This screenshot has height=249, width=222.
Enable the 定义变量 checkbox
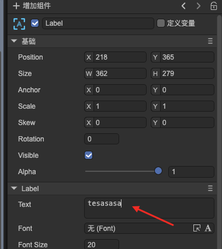tap(161, 23)
